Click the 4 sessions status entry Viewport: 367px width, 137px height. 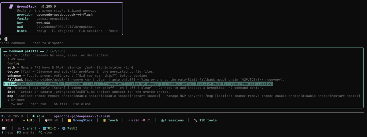[x=172, y=120]
